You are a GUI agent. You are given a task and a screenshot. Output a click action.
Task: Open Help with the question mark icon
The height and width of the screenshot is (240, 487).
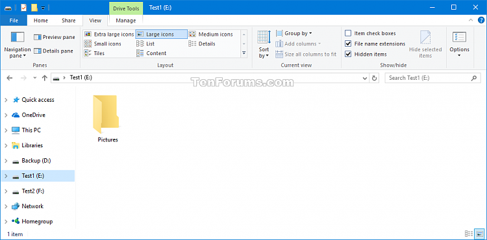click(481, 21)
